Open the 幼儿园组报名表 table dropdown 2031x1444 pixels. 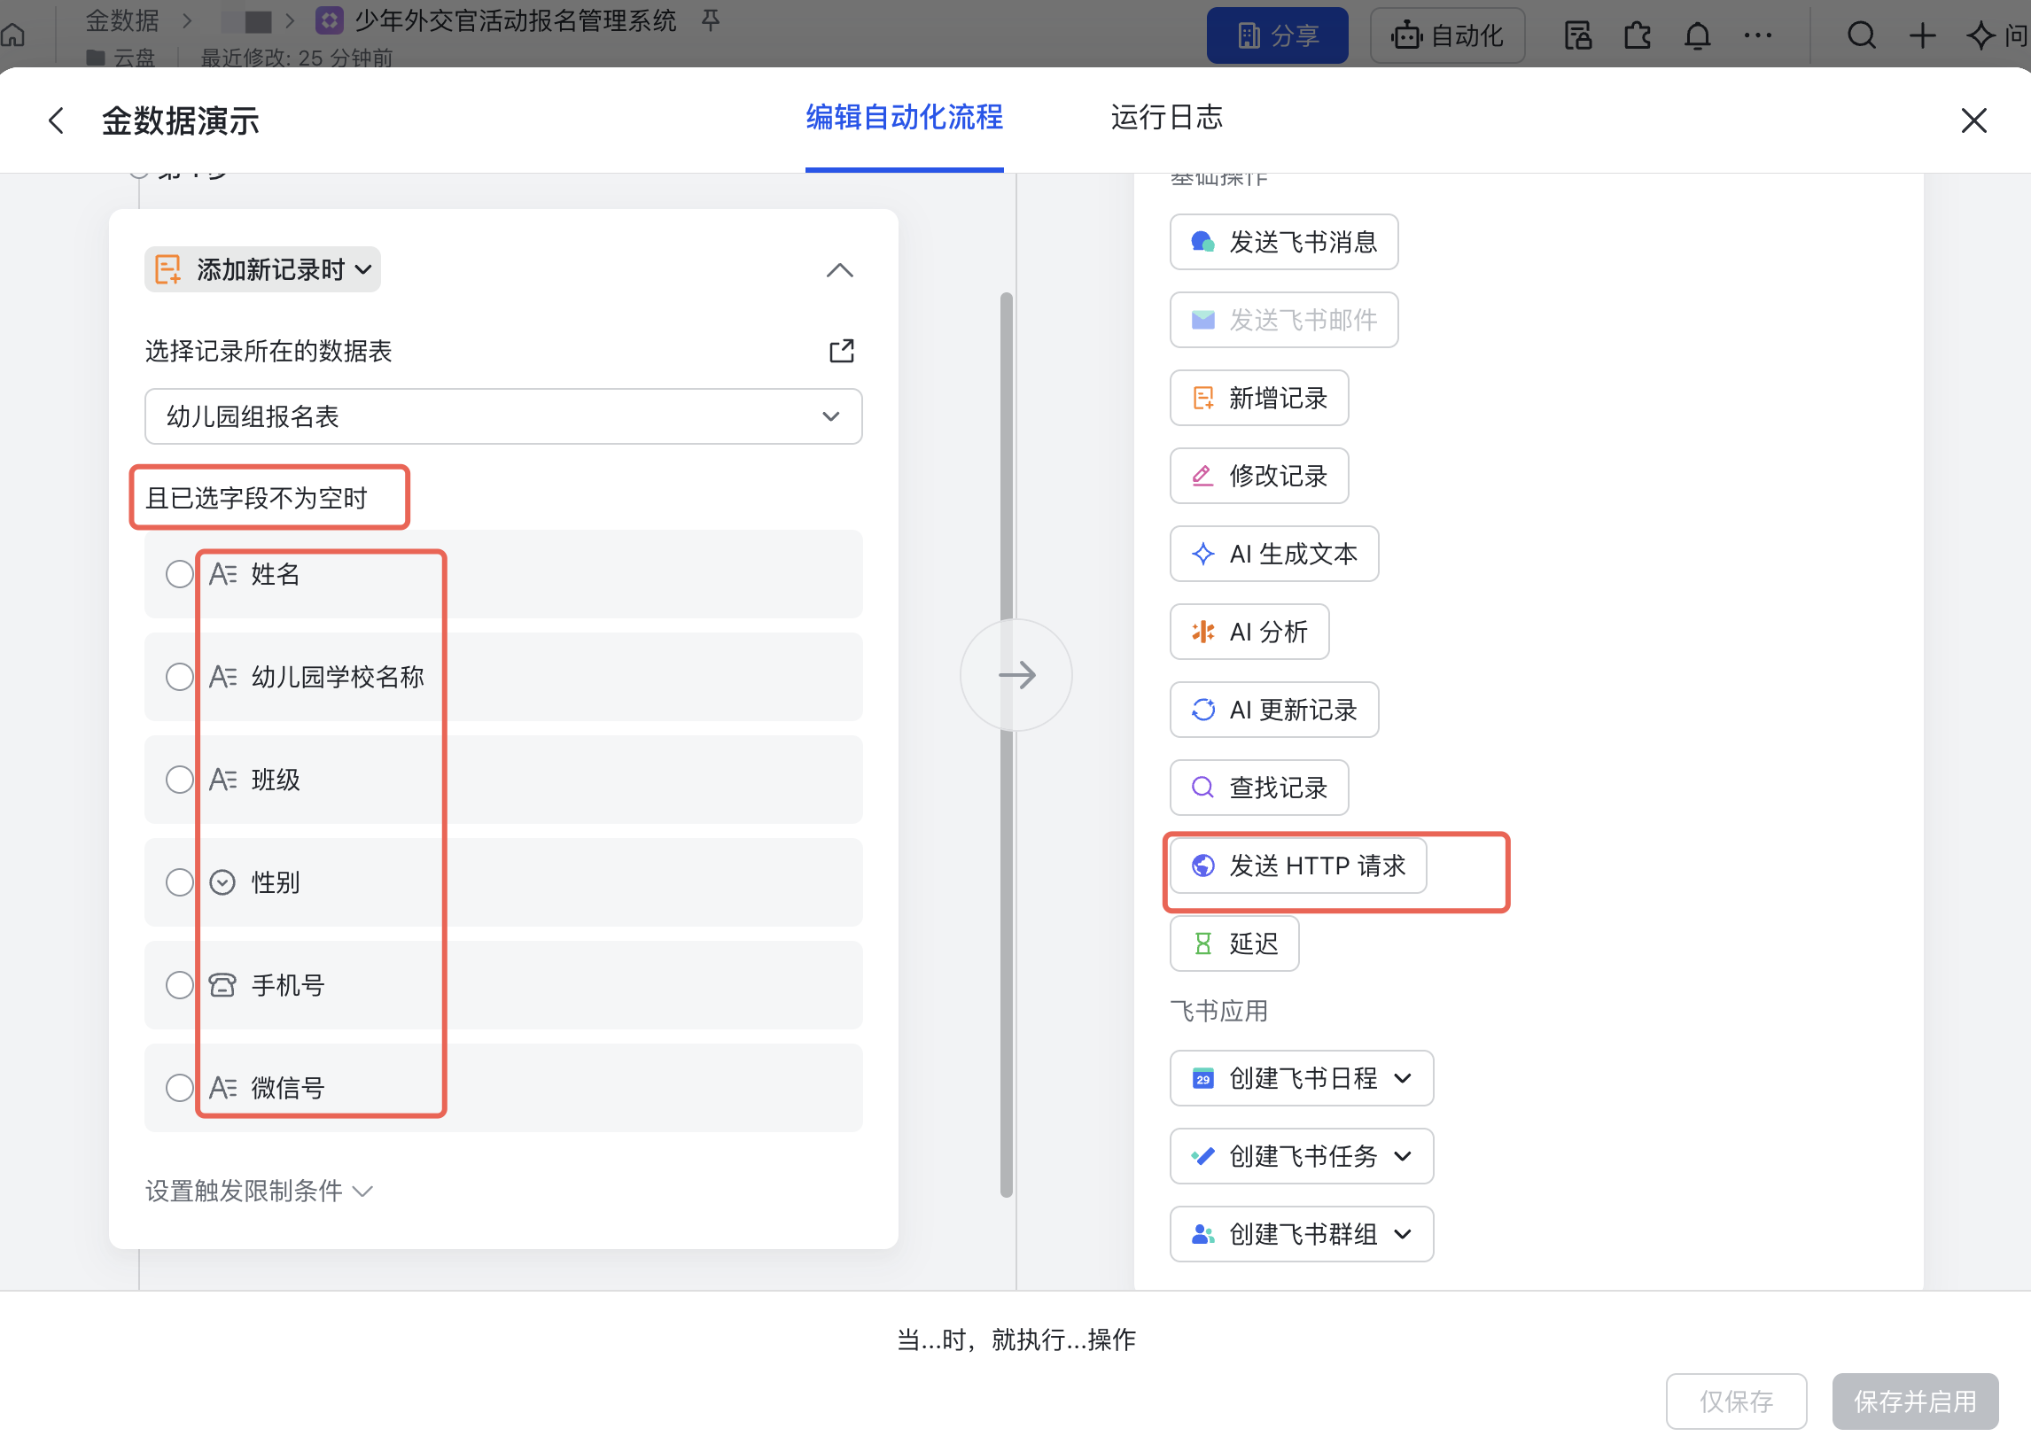[503, 416]
